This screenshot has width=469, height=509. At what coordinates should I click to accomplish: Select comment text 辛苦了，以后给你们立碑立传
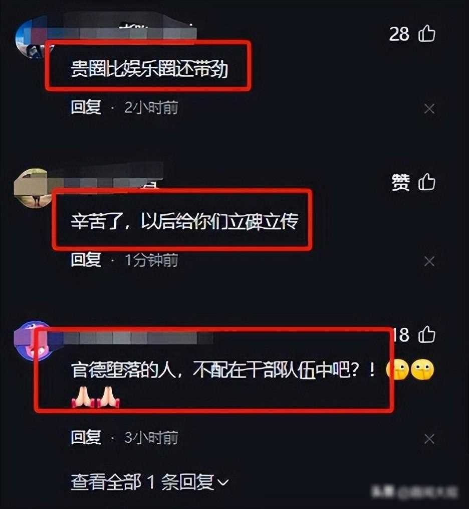click(184, 221)
